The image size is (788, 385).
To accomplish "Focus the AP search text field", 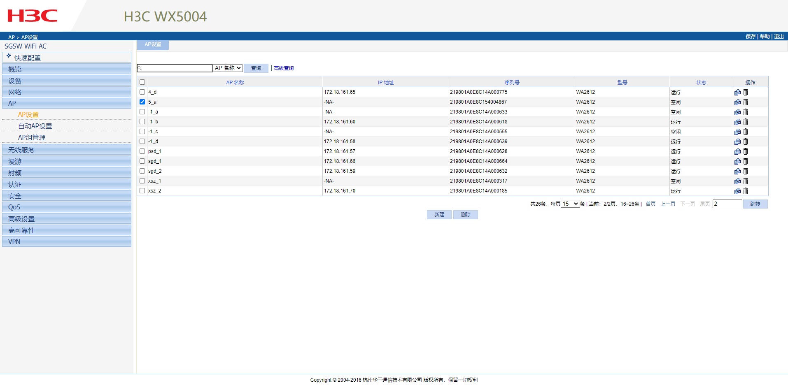I will pyautogui.click(x=175, y=68).
